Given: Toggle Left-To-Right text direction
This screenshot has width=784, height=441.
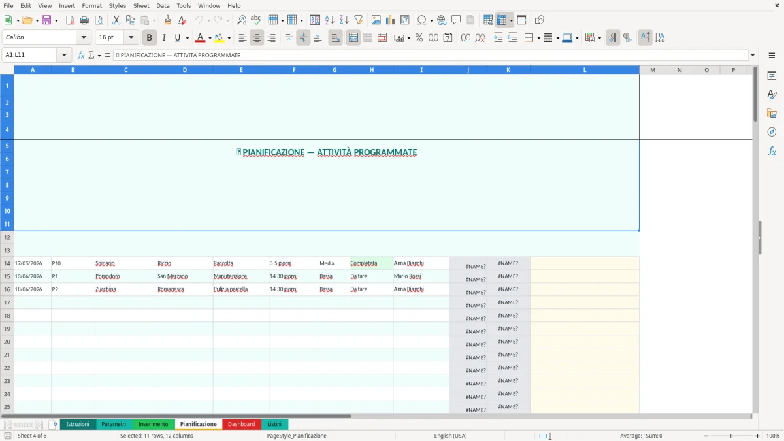Looking at the screenshot, I should click(x=613, y=38).
